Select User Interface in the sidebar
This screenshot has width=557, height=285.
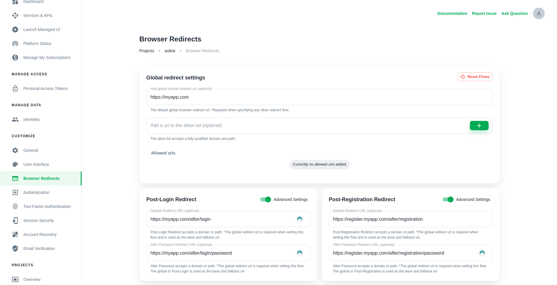[x=36, y=164]
